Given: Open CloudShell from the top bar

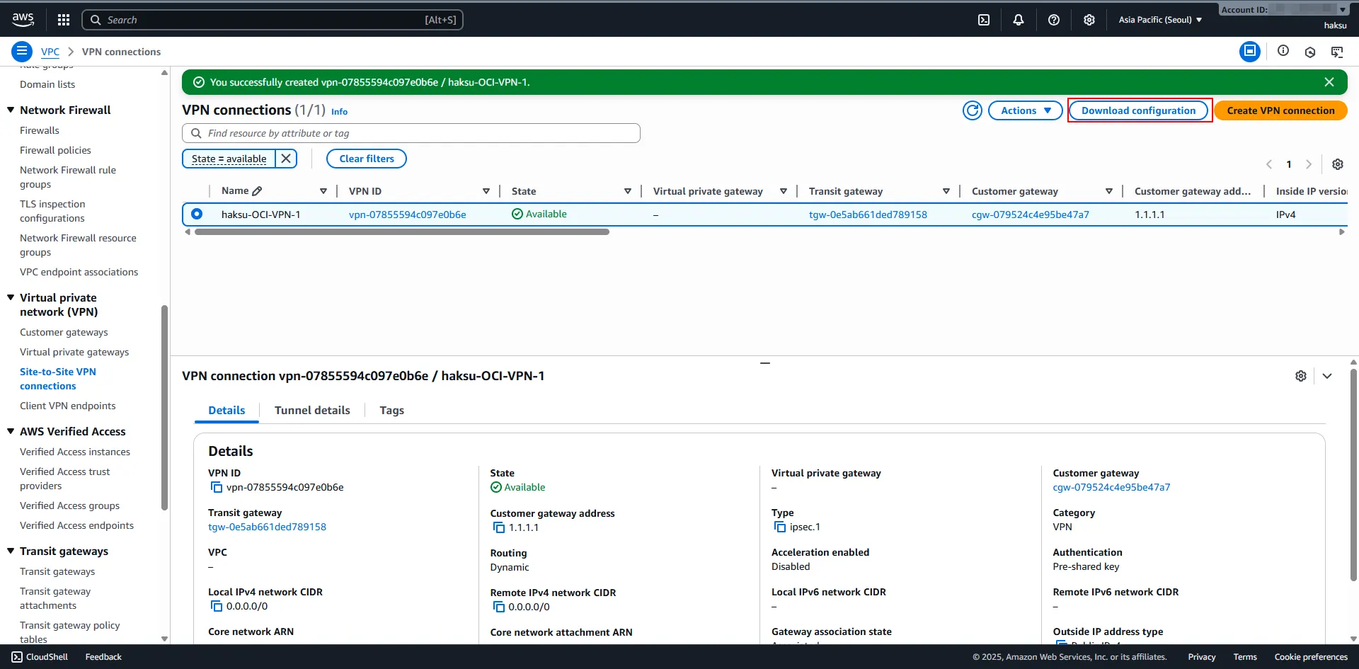Looking at the screenshot, I should point(984,20).
